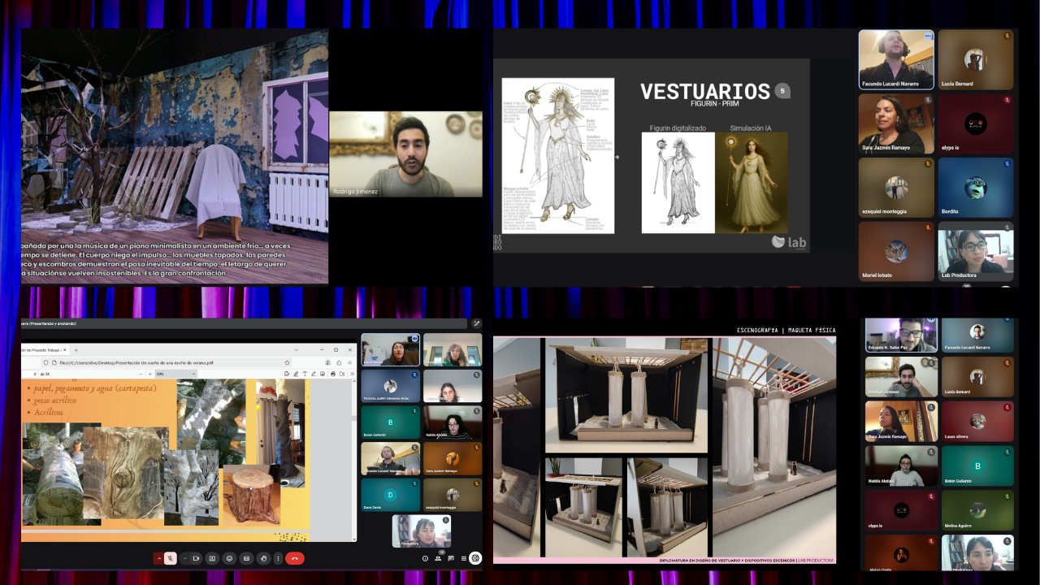The width and height of the screenshot is (1040, 585).
Task: Select the Presentación de Proyecto browser tab
Action: [42, 349]
